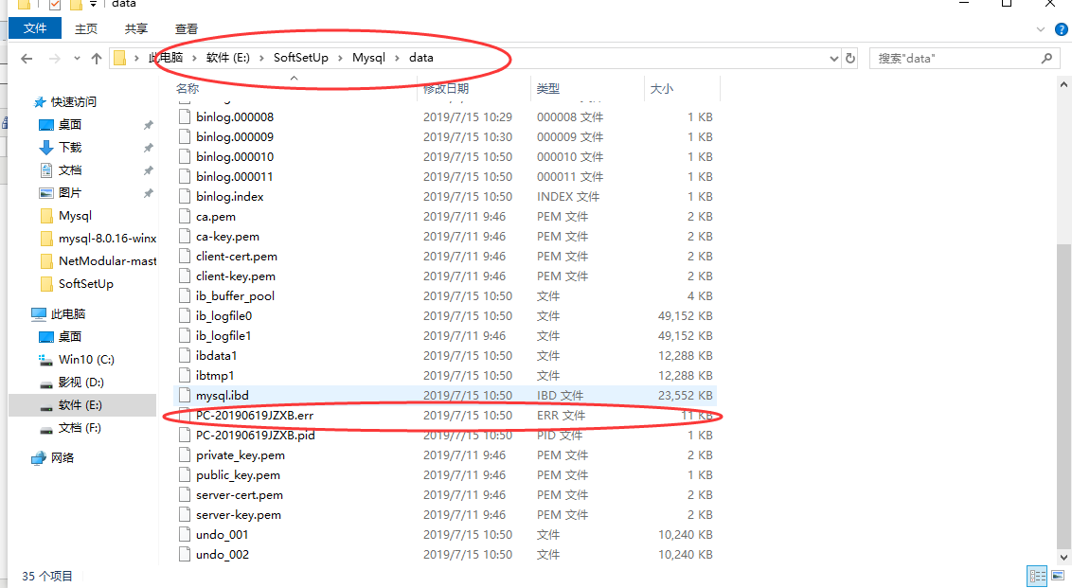Expand chevron after SoftSetUp in path
This screenshot has width=1072, height=588.
pyautogui.click(x=340, y=58)
